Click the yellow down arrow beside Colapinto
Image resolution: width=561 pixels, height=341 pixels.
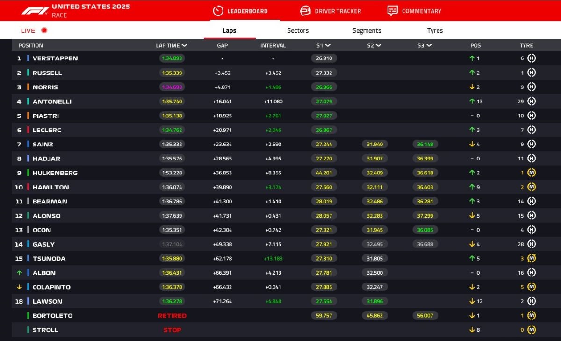tap(19, 287)
